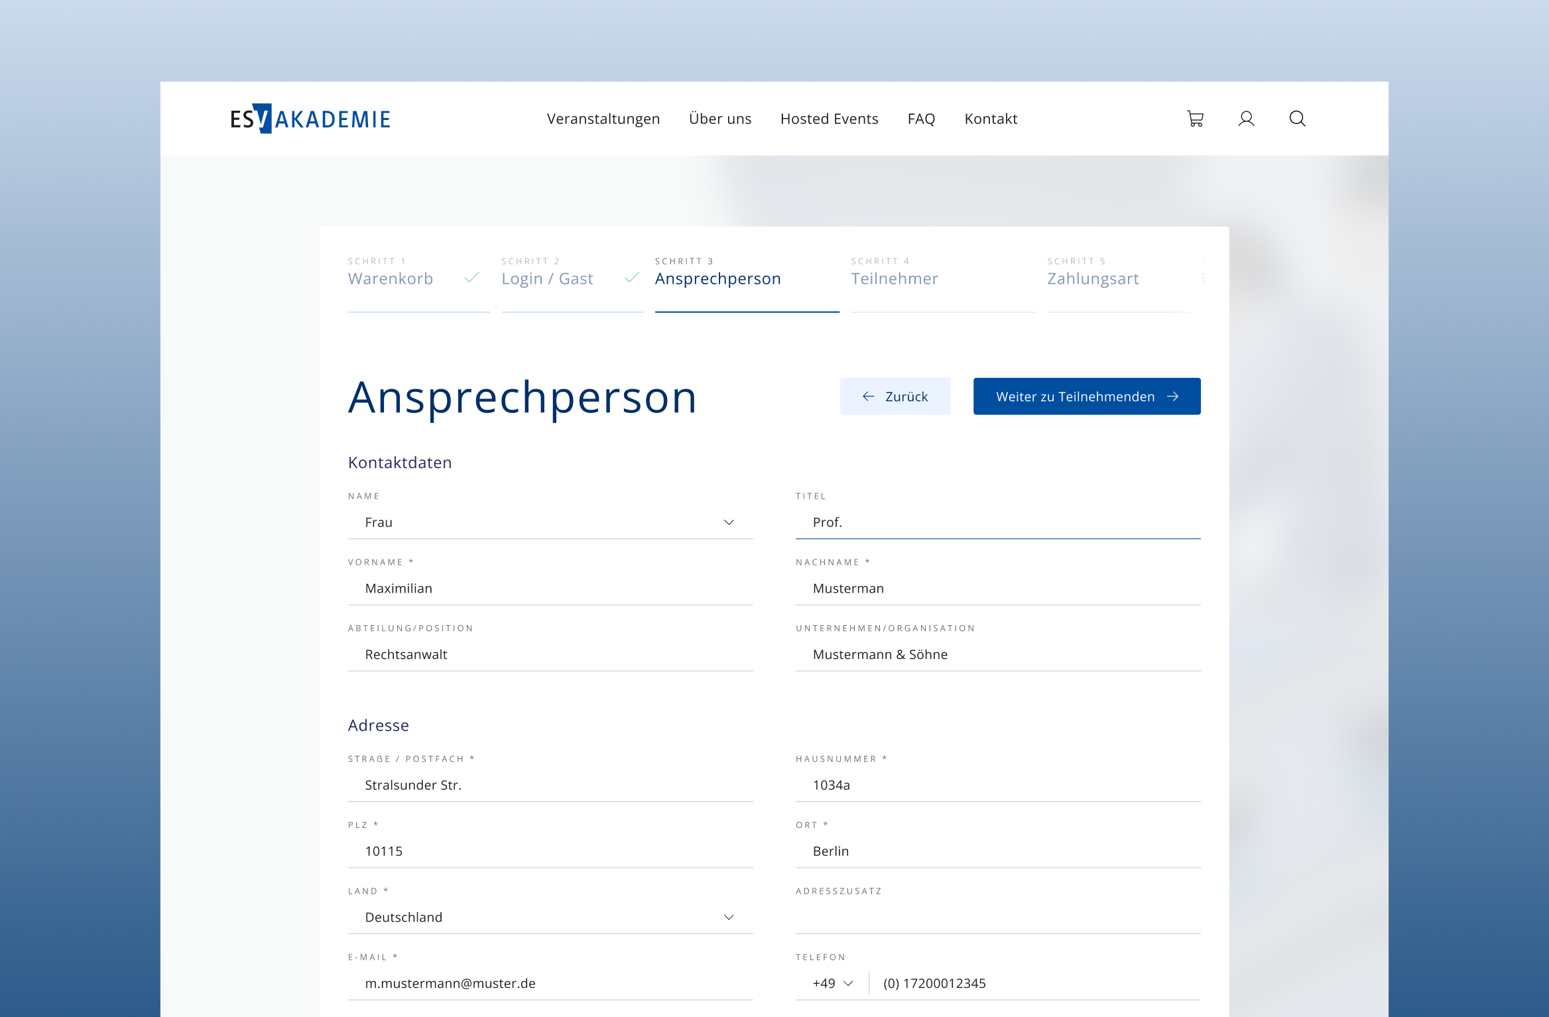Open the Kontakt page link
This screenshot has width=1549, height=1017.
[x=991, y=119]
